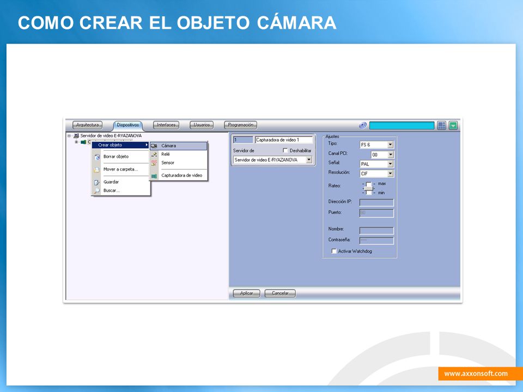Click the Cancelar button
Image resolution: width=523 pixels, height=392 pixels.
[x=280, y=293]
